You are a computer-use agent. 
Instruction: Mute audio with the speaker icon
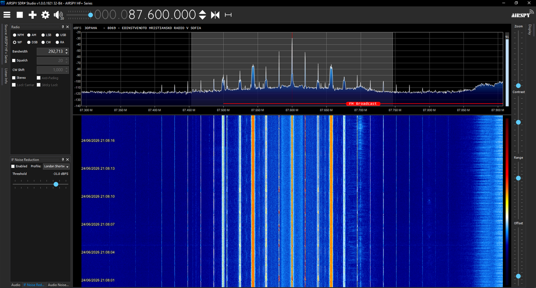58,15
